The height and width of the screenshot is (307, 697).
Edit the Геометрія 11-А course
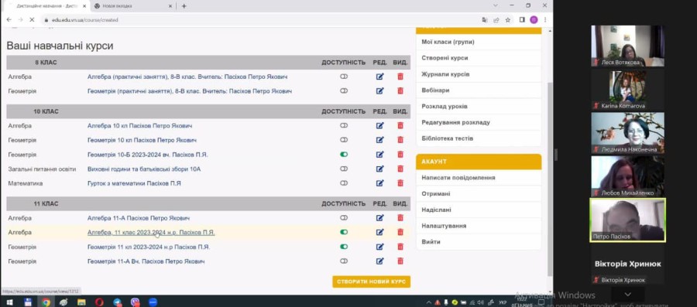pos(379,261)
